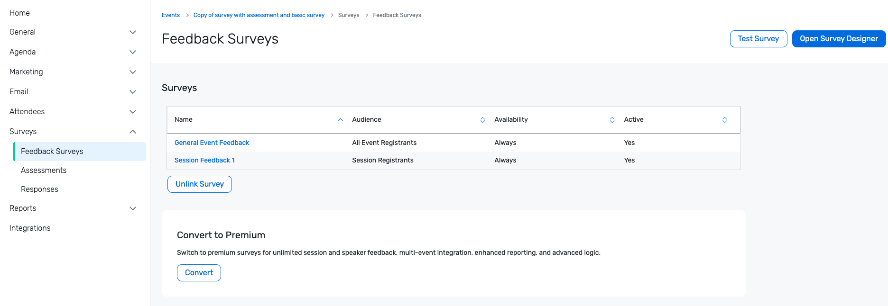
Task: Sort by Active column arrows
Action: point(724,120)
